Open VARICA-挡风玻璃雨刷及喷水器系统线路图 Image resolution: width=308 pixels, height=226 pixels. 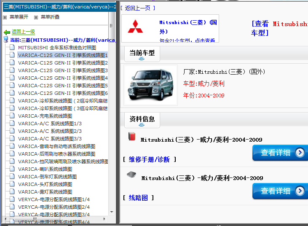click(63, 161)
